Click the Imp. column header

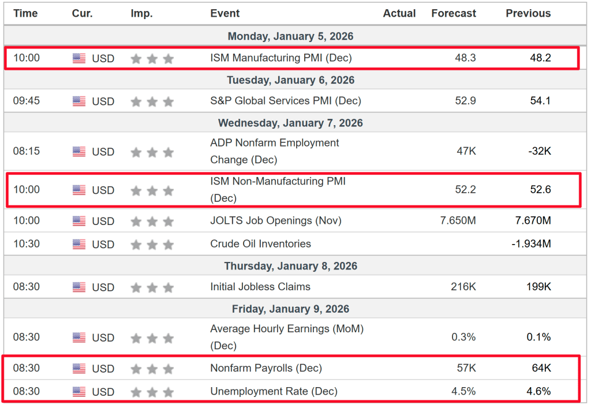(141, 13)
